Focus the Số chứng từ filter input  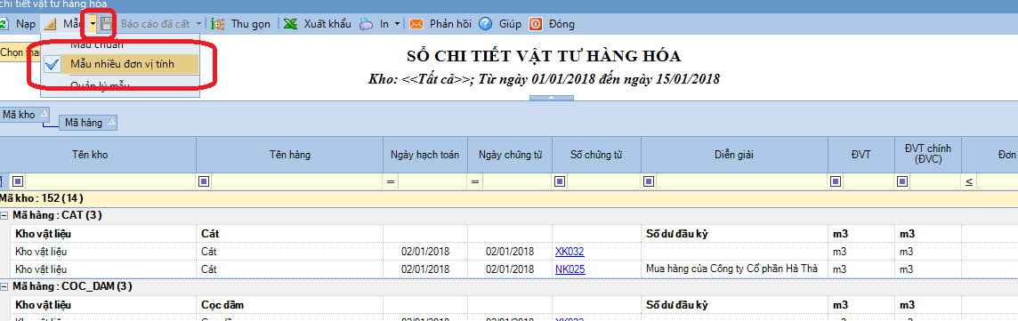pyautogui.click(x=603, y=181)
